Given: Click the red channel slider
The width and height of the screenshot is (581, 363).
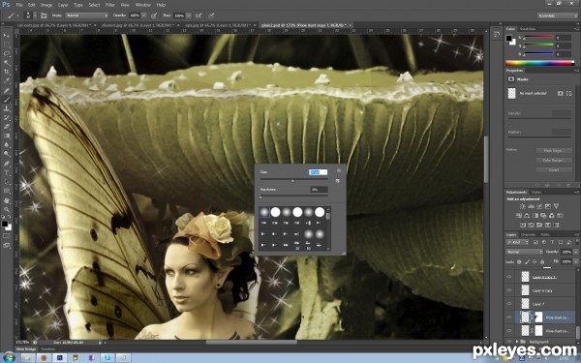Looking at the screenshot, I should pos(538,37).
